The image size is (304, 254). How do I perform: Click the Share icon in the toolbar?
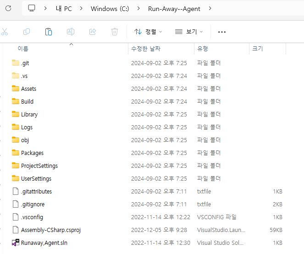[93, 32]
